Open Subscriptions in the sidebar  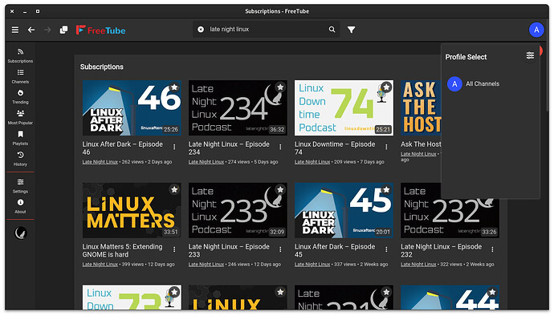[x=20, y=55]
